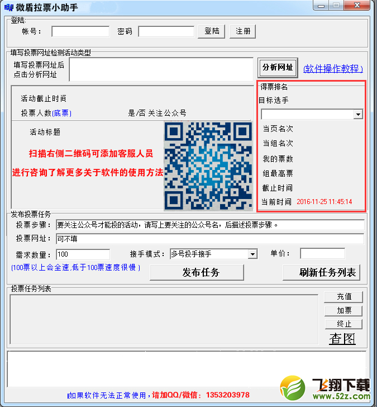Close the 微盾拉票小助手 window
The width and height of the screenshot is (377, 407).
[x=357, y=5]
